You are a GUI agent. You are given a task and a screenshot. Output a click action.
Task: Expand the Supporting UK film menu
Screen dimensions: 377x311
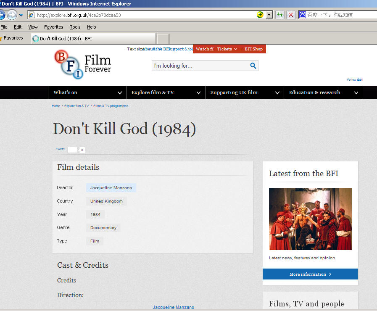pyautogui.click(x=245, y=92)
